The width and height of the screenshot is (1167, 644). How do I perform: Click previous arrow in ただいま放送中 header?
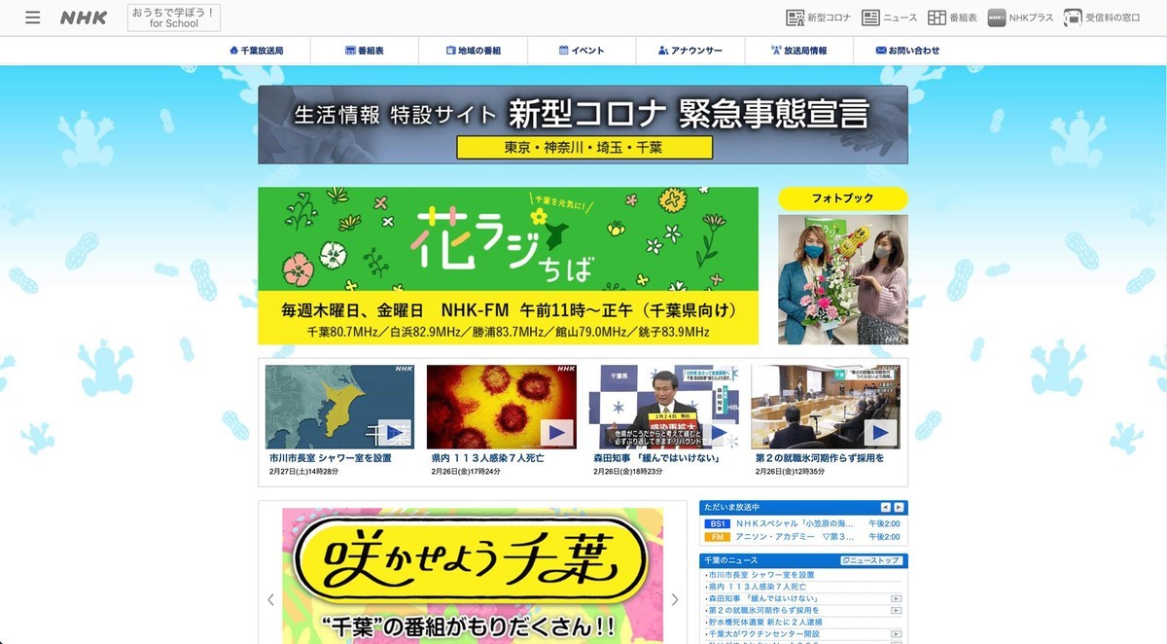coord(885,508)
